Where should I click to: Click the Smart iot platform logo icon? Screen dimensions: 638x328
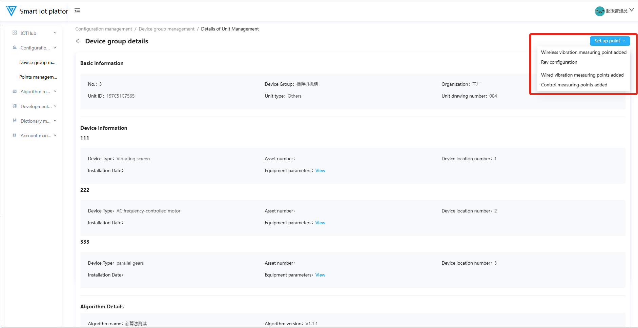point(11,11)
